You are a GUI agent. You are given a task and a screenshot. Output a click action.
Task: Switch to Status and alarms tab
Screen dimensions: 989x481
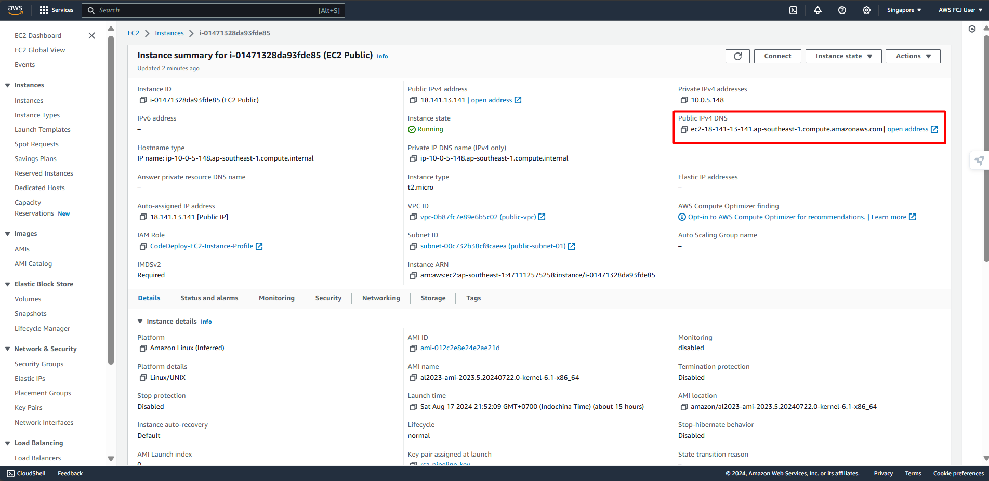209,298
